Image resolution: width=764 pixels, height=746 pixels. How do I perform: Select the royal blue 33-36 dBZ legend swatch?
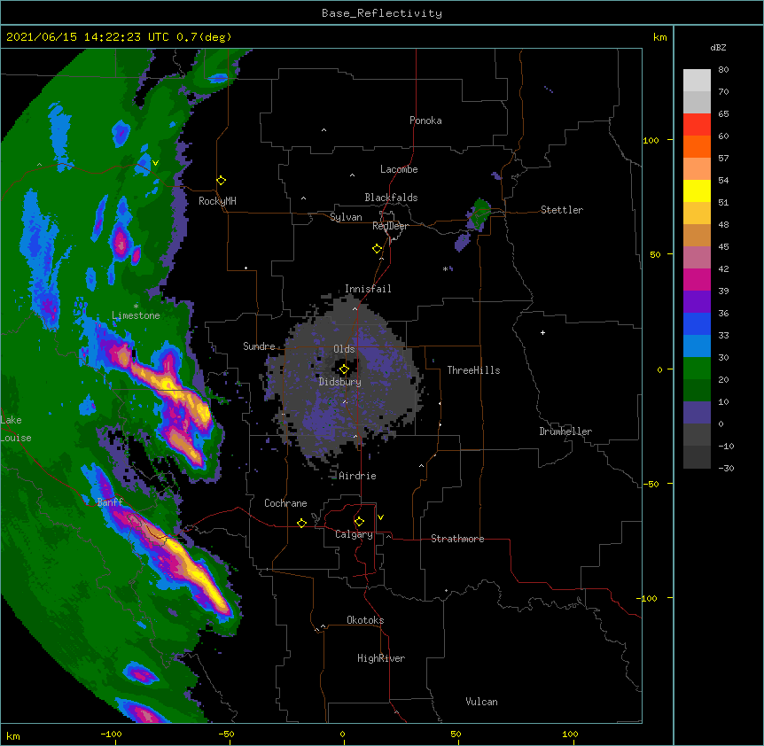[x=697, y=323]
